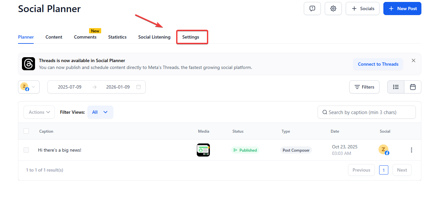The image size is (442, 200).
Task: Switch to the Settings tab
Action: (191, 37)
